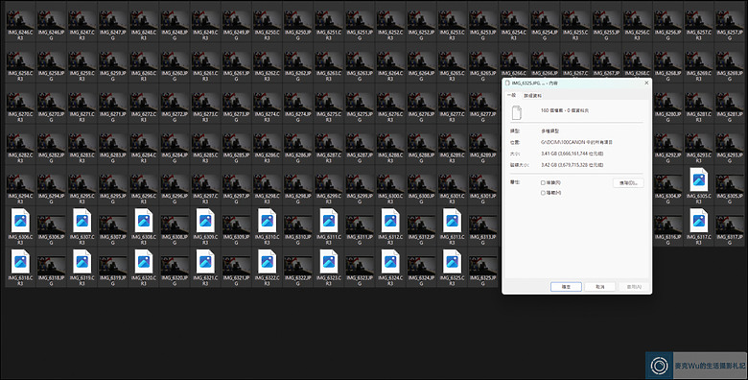Select the IMG_6311.CR3 file icon
This screenshot has height=380, width=748.
[329, 221]
